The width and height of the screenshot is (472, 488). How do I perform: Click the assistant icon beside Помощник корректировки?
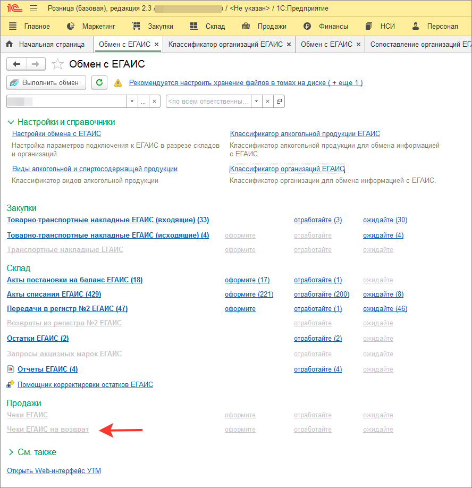point(10,384)
